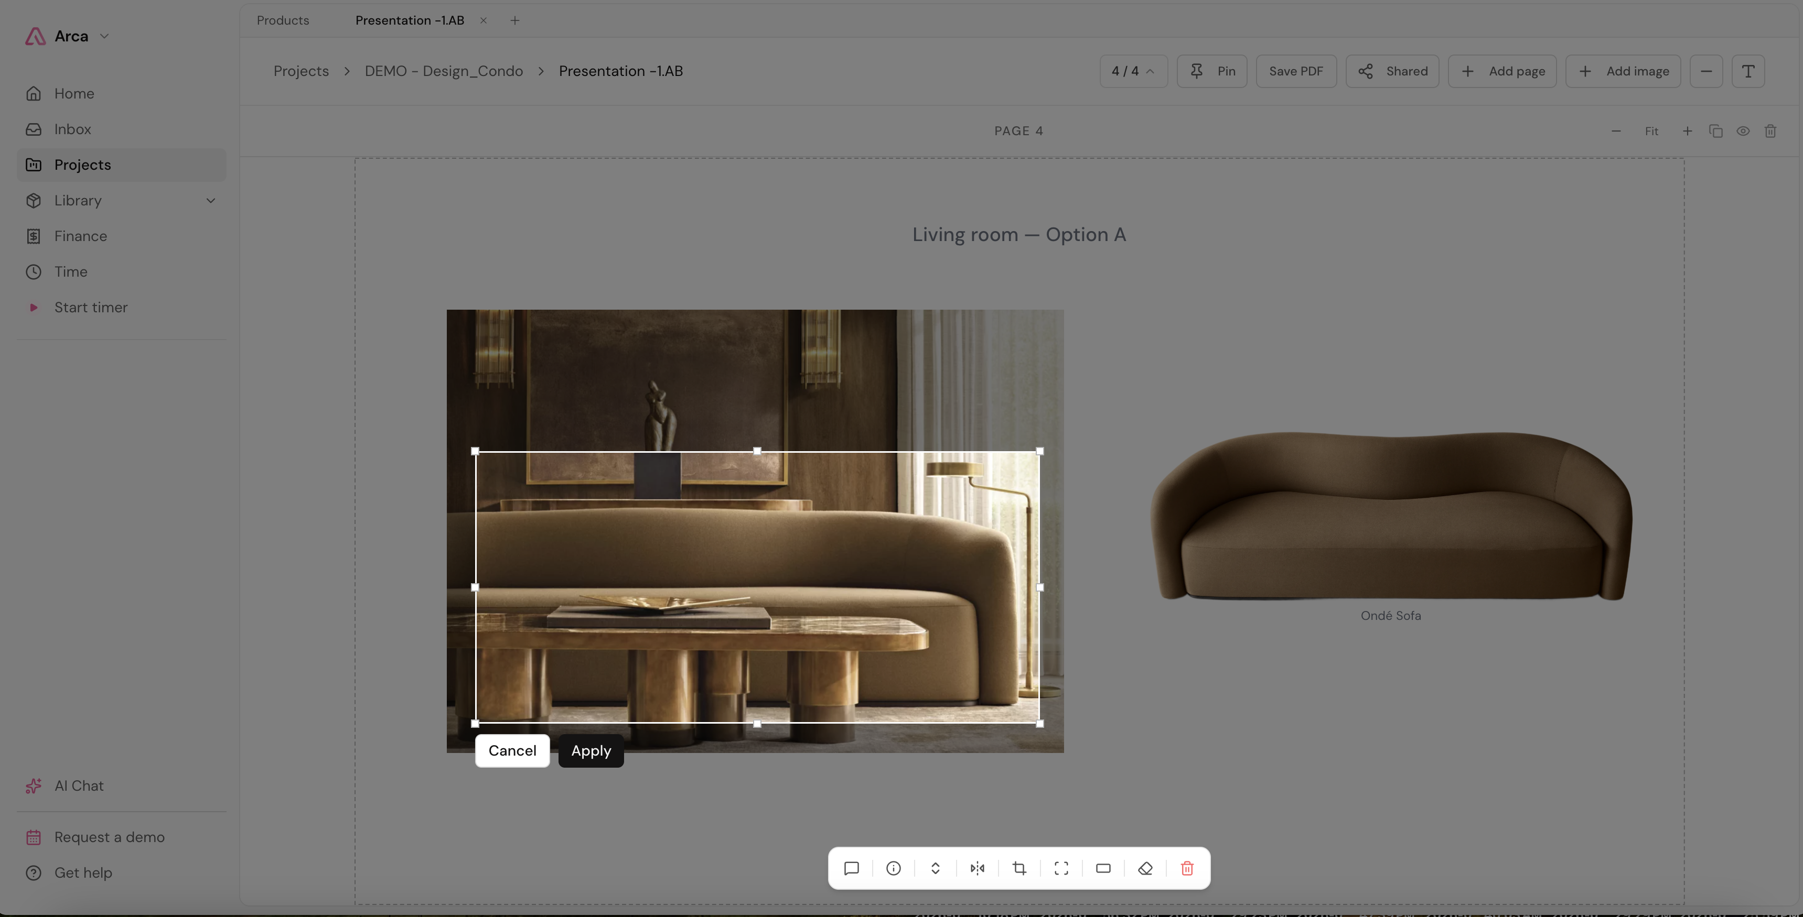Image resolution: width=1803 pixels, height=917 pixels.
Task: Open the Arca workspace dropdown
Action: (67, 36)
